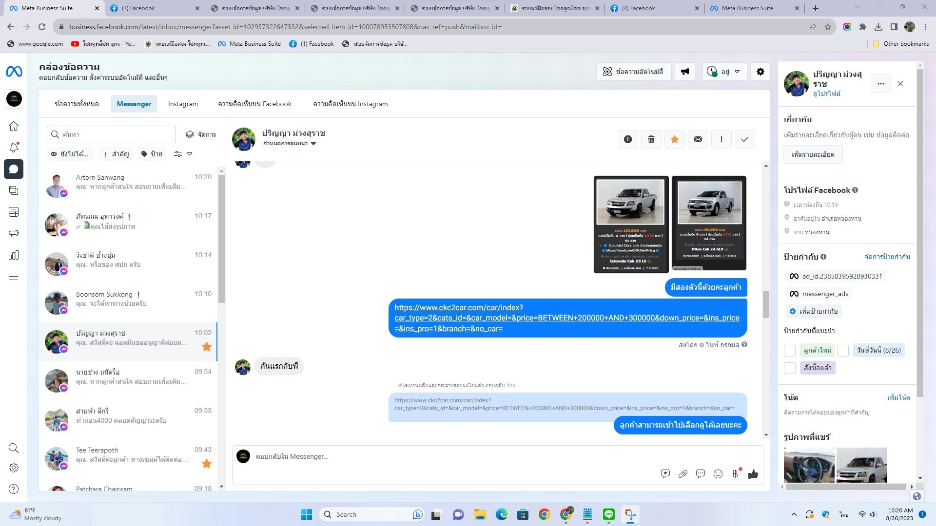Open inbox settings gear icon
The width and height of the screenshot is (936, 526).
tap(760, 72)
